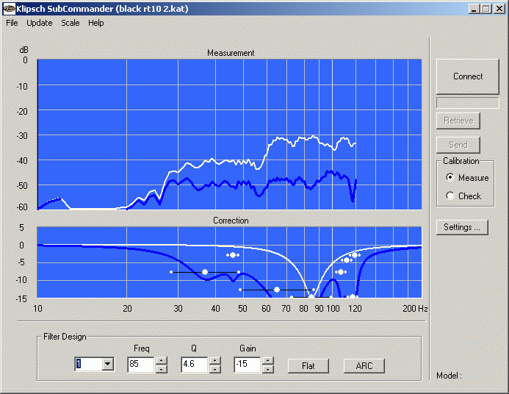Expand the filter number dropdown
The height and width of the screenshot is (394, 509).
click(x=108, y=364)
